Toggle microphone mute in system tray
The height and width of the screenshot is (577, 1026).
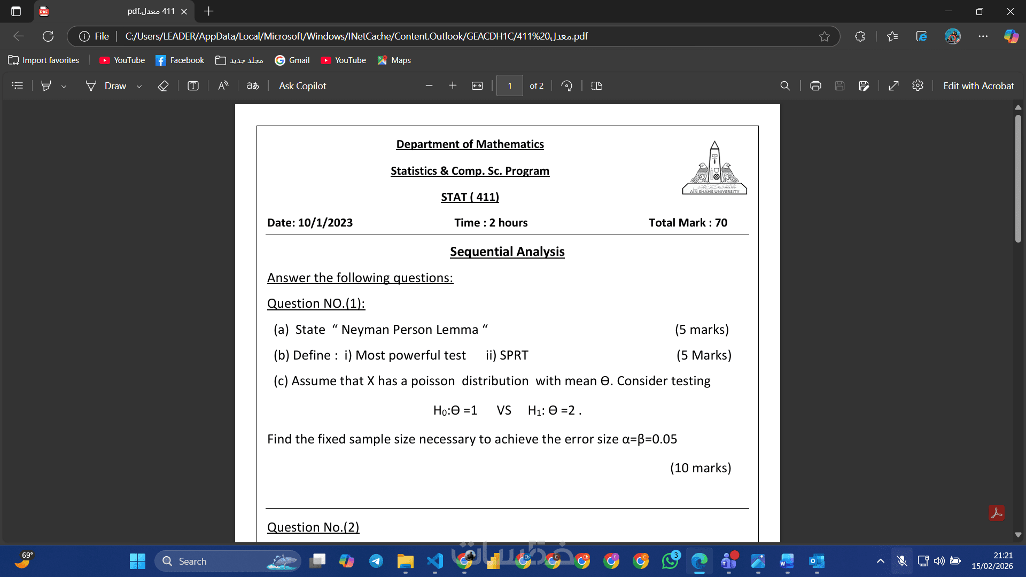[x=902, y=561]
